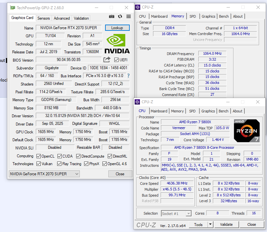Image resolution: width=267 pixels, height=232 pixels.
Task: Click the Close button in GPU-Z
Action: [x=120, y=174]
